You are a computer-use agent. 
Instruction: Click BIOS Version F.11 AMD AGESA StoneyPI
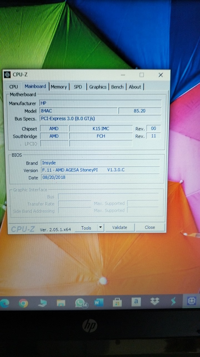(x=100, y=170)
